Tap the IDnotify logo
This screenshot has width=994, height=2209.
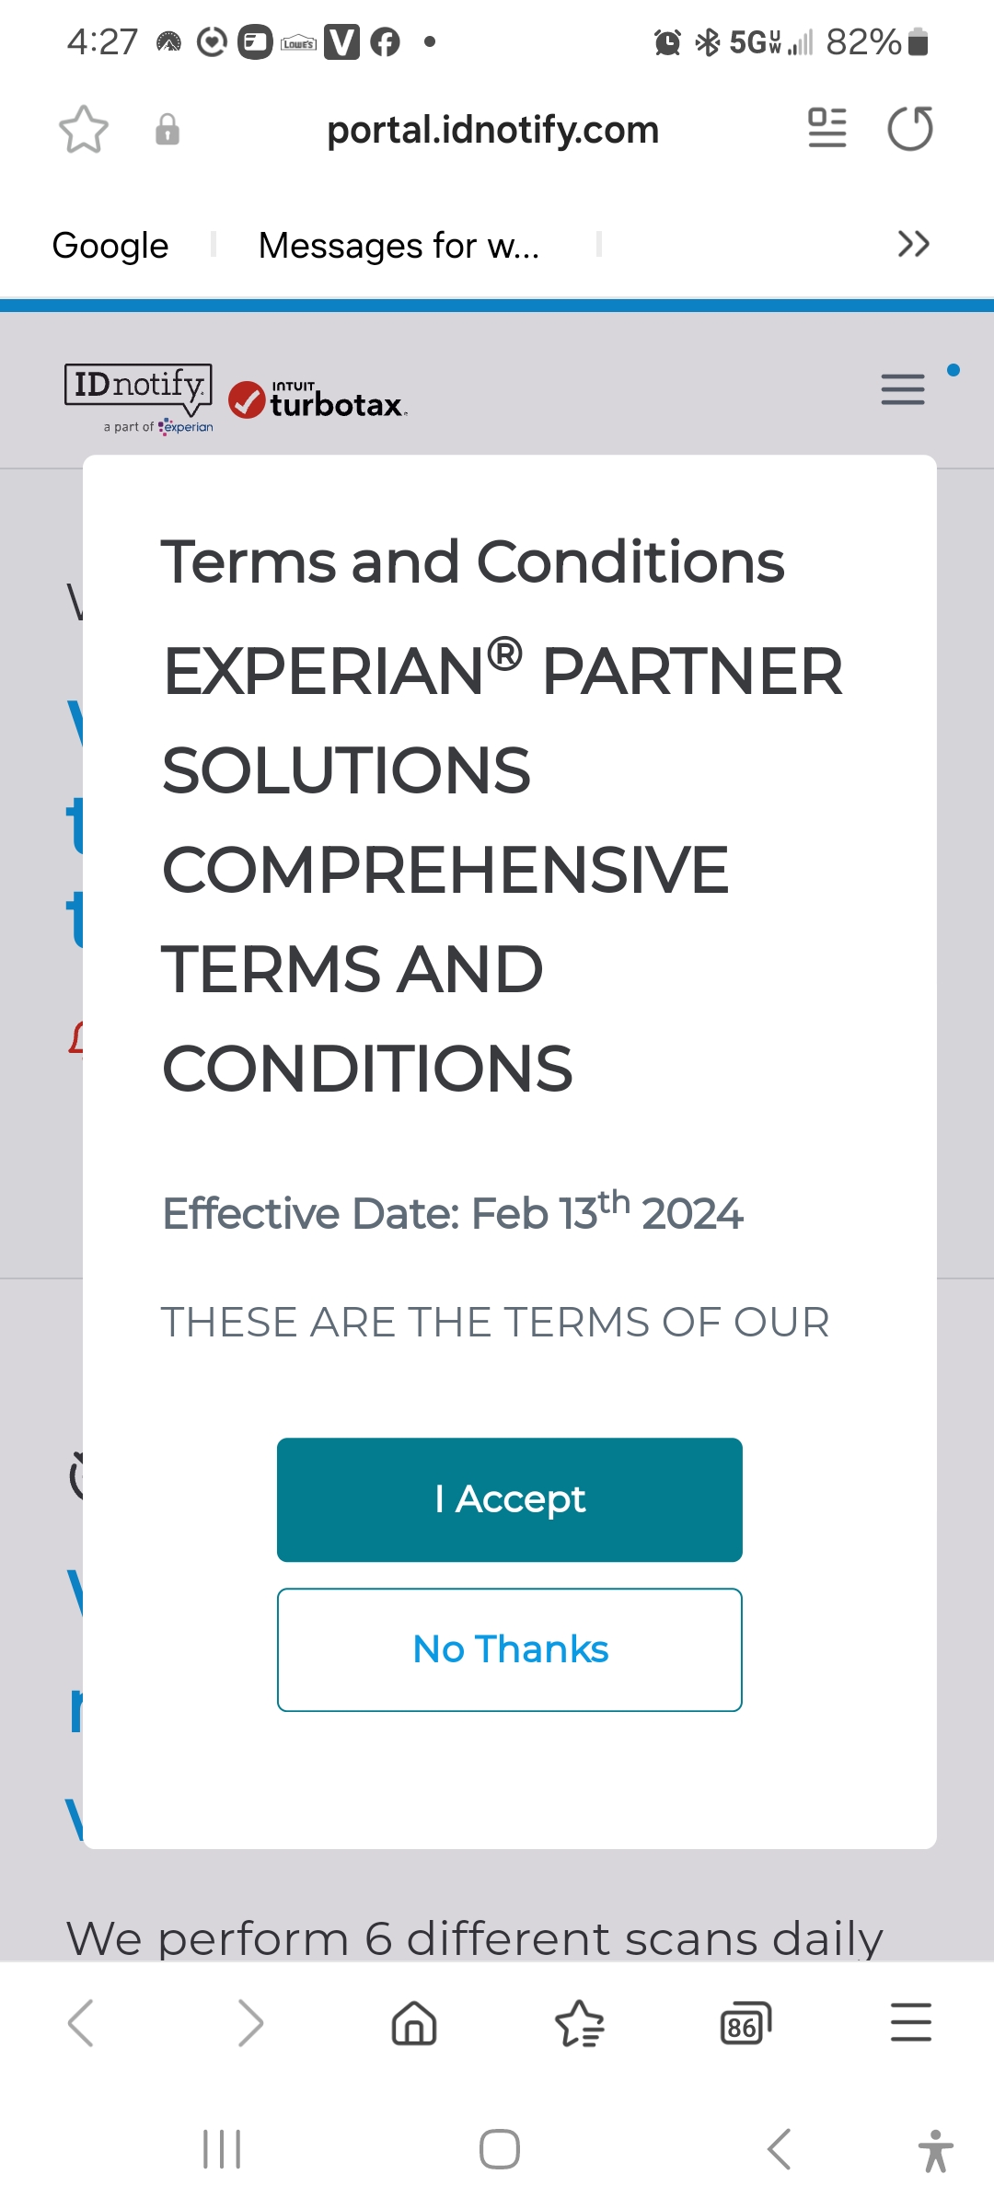(x=138, y=391)
